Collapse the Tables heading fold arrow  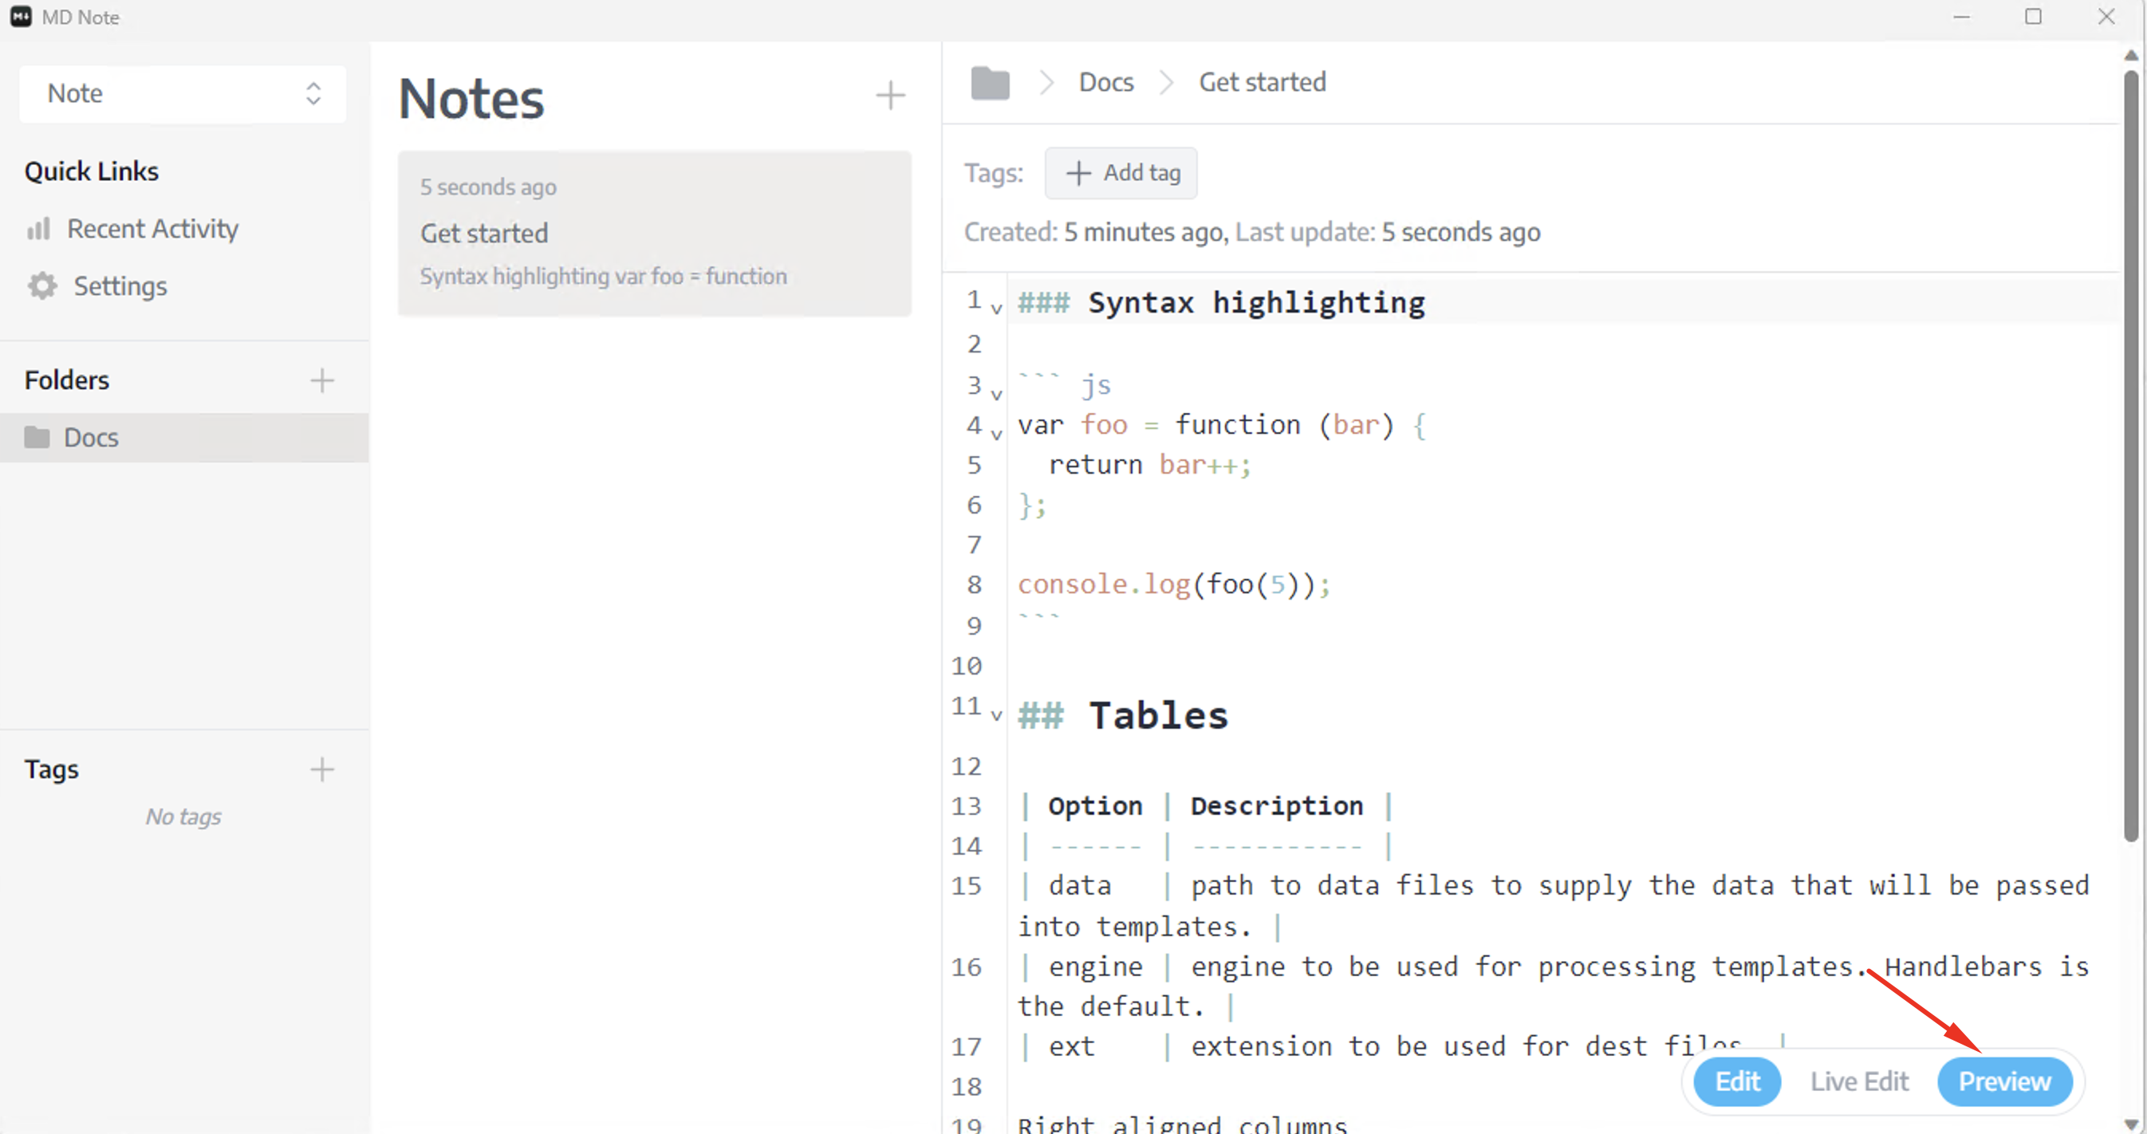click(x=996, y=716)
